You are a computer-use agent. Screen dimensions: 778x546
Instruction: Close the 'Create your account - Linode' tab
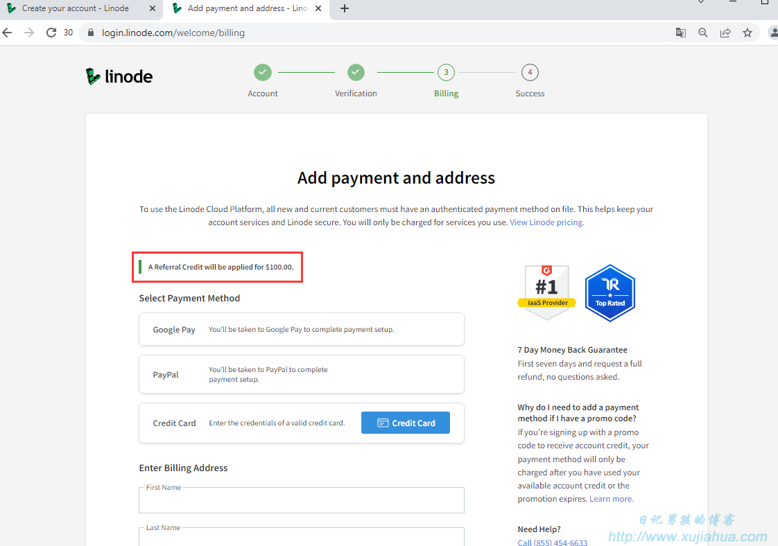[x=153, y=8]
